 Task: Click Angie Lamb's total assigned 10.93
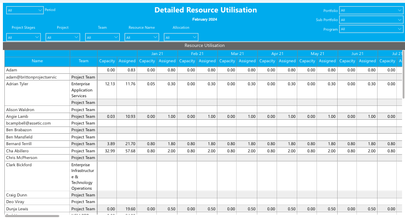(127, 116)
